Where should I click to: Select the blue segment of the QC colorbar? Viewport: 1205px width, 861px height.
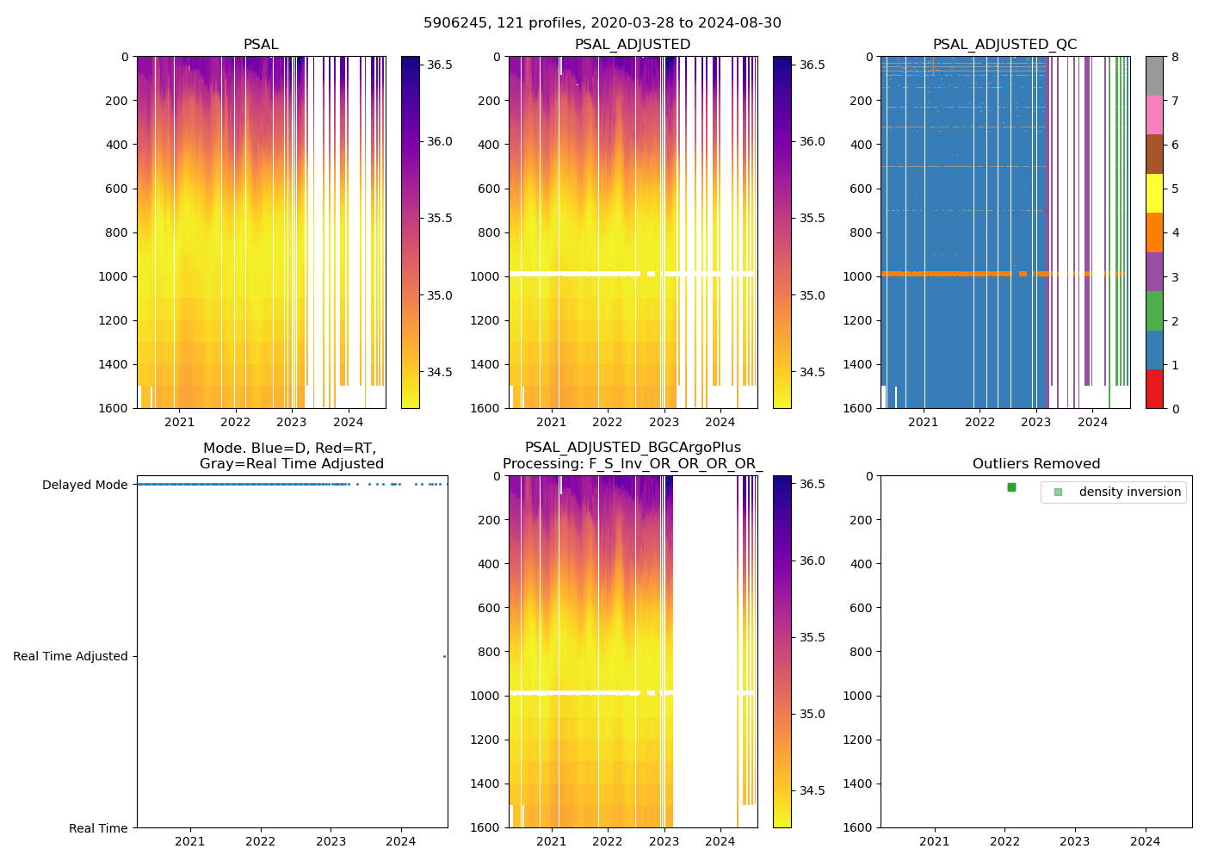1154,350
